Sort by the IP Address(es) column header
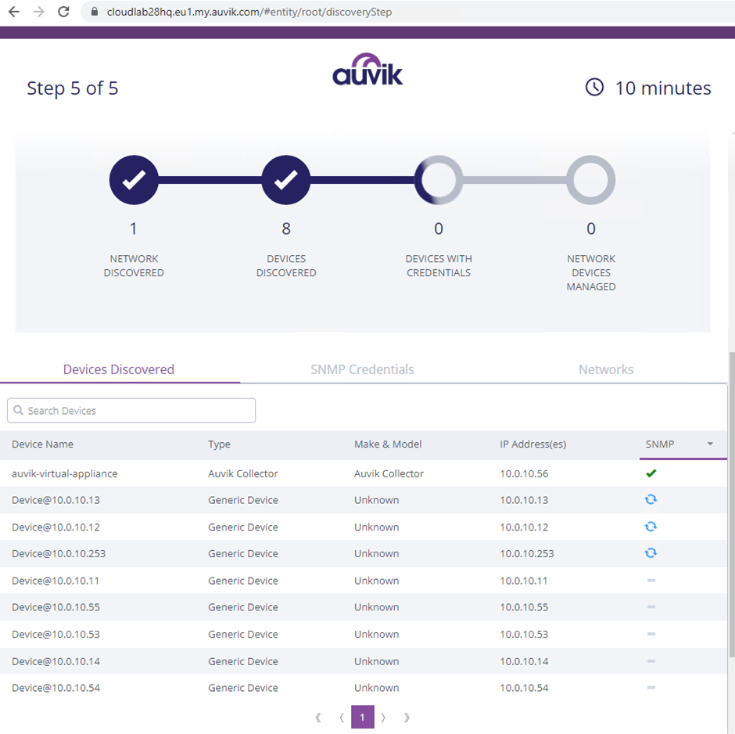 [533, 444]
